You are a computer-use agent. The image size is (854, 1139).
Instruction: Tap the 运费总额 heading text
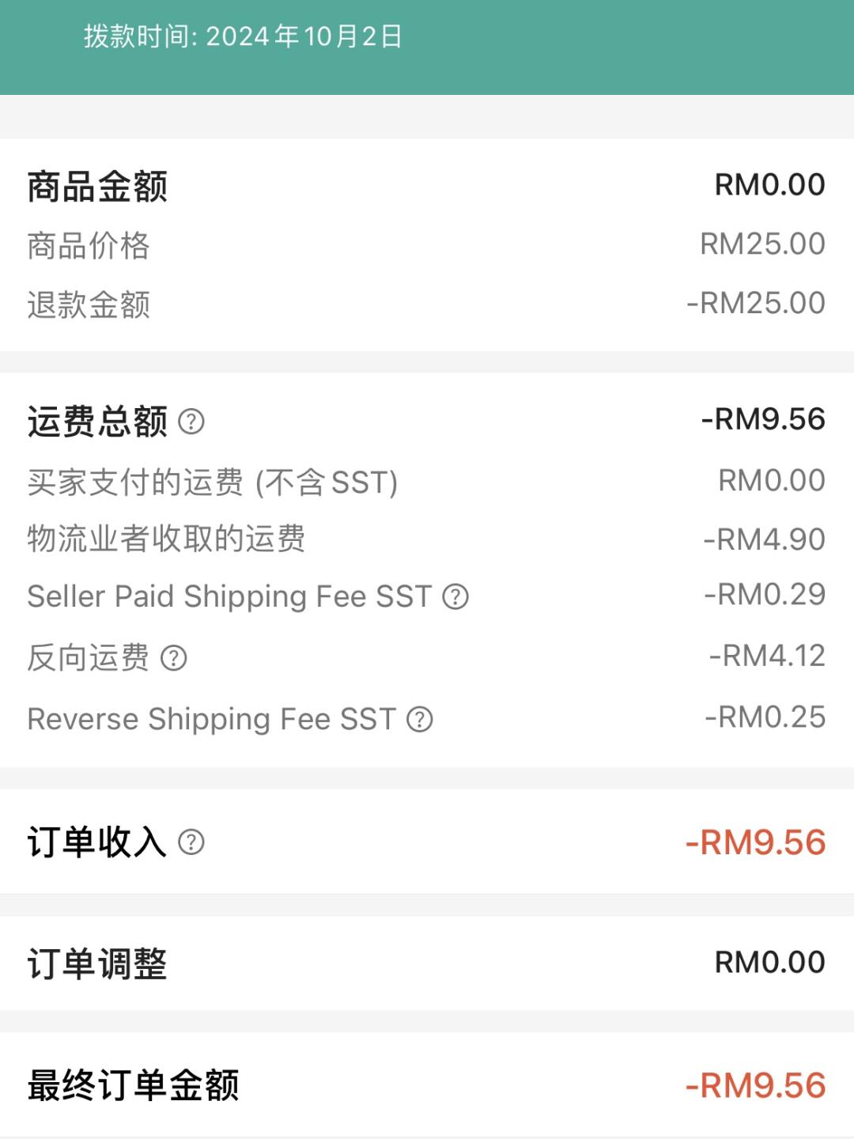[97, 422]
